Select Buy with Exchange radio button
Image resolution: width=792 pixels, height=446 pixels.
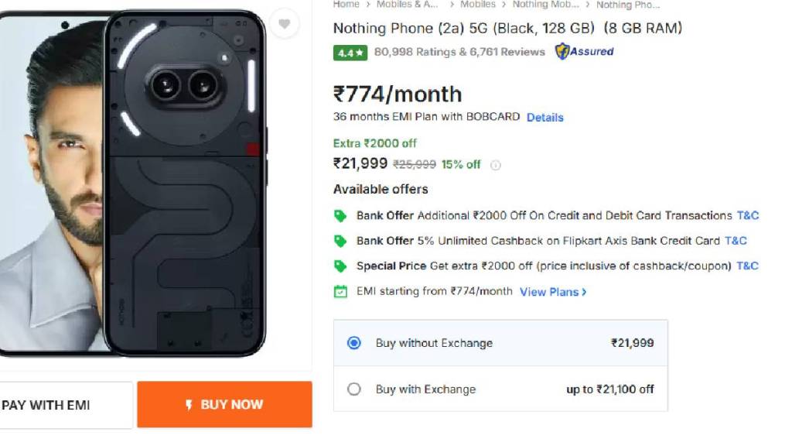[x=354, y=389]
